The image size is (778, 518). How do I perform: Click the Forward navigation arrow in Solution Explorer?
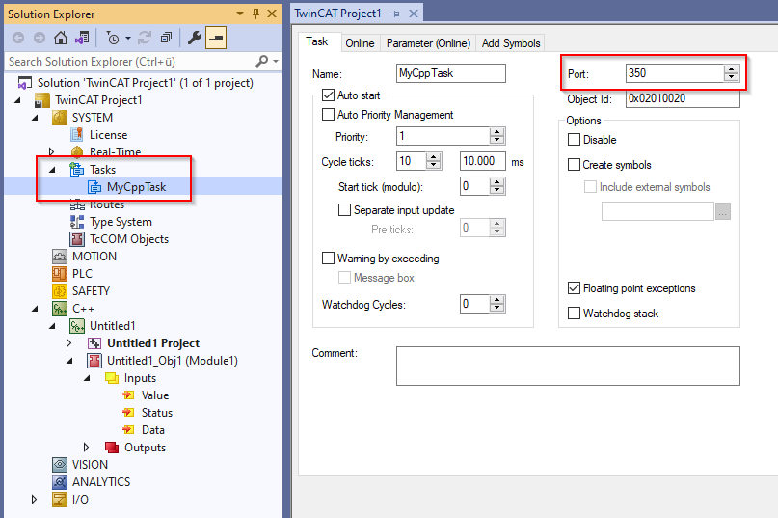click(x=40, y=38)
